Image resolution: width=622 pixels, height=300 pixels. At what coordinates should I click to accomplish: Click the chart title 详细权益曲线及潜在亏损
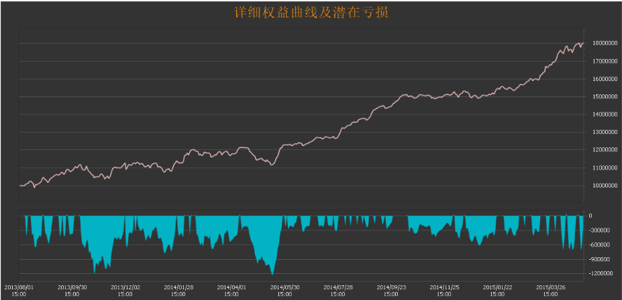(x=311, y=13)
